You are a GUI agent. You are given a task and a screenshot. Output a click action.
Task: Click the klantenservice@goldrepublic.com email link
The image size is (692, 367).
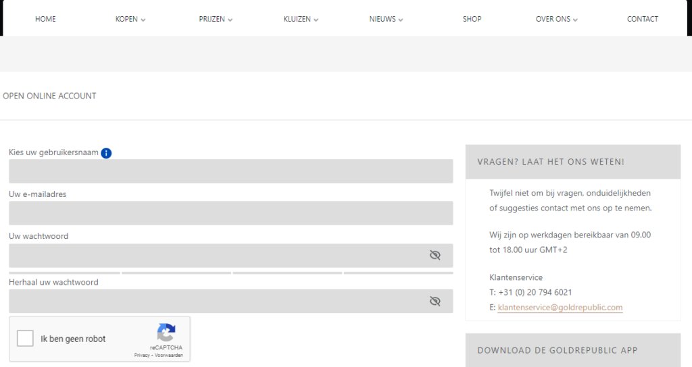tap(560, 308)
